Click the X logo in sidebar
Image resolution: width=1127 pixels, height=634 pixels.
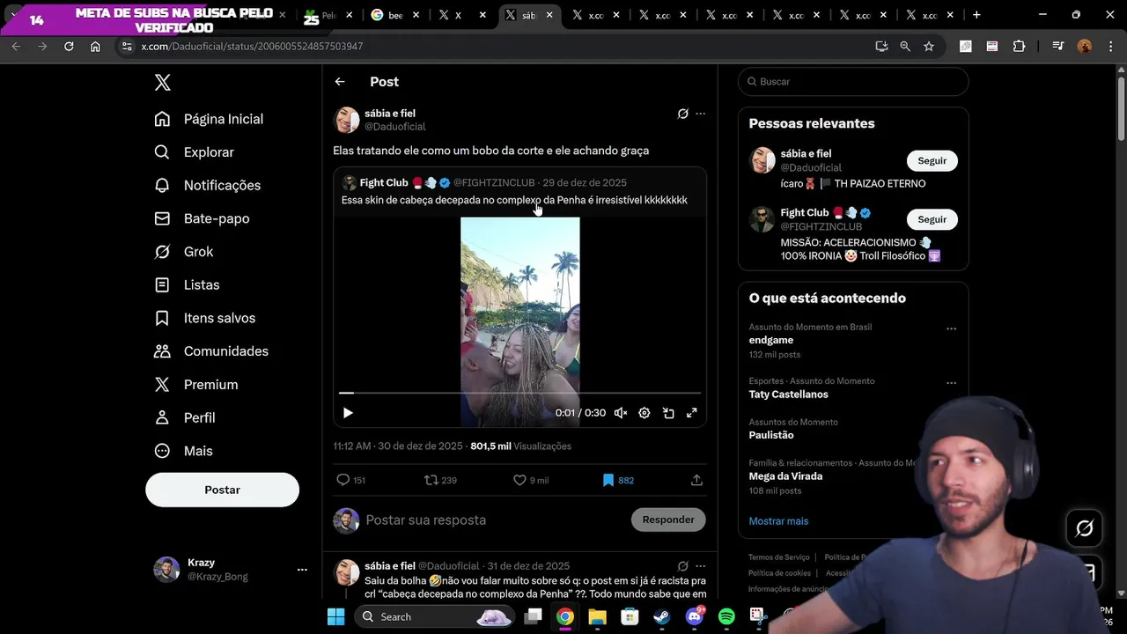click(162, 83)
